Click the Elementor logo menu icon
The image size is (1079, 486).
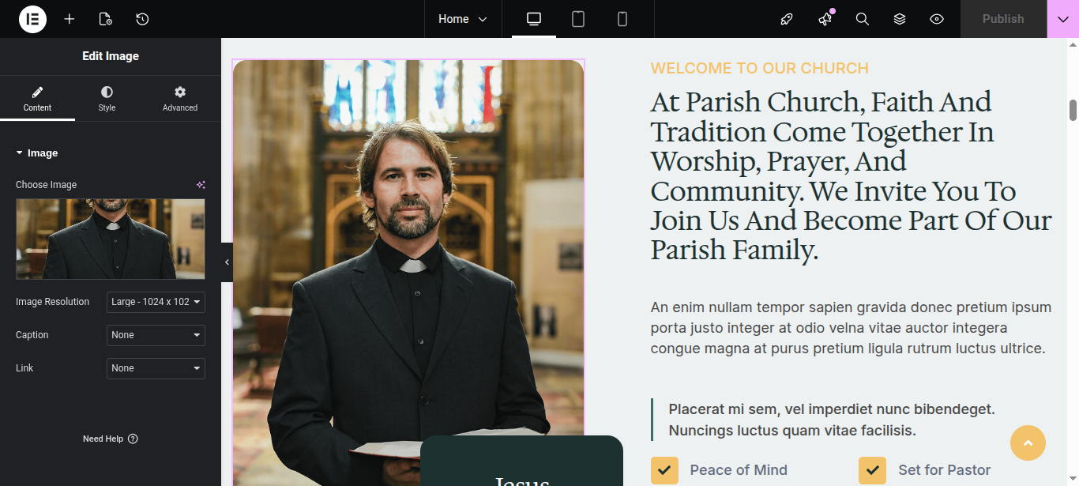click(x=32, y=19)
